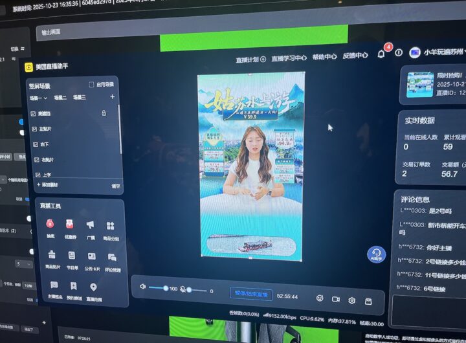Click the AI助手 assistant button
466x343 pixels.
(376, 254)
